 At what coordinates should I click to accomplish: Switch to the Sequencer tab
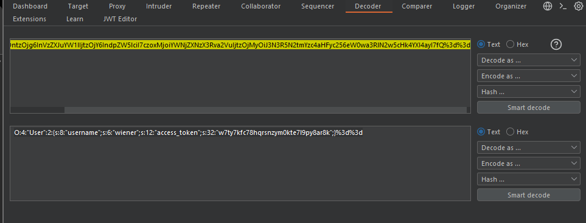click(318, 6)
